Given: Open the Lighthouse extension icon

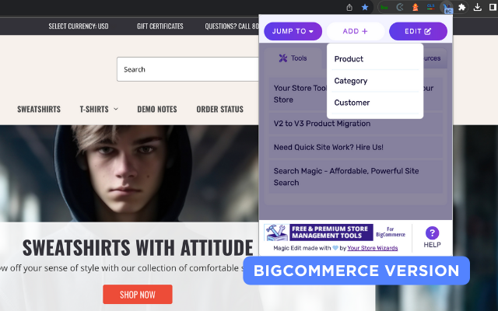Looking at the screenshot, I should point(415,7).
